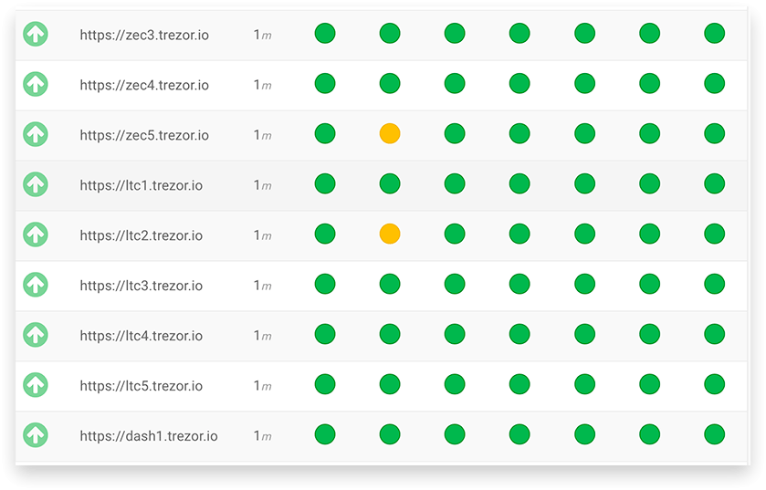The width and height of the screenshot is (766, 490).
Task: Click the yellow warning dot in zec5 row
Action: [390, 134]
